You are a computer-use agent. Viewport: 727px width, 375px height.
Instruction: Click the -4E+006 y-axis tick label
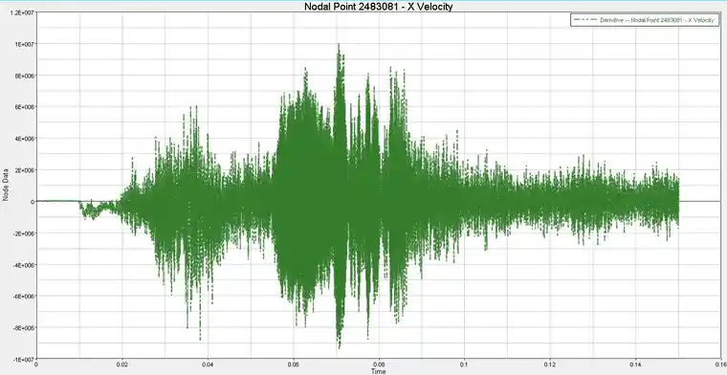[24, 265]
